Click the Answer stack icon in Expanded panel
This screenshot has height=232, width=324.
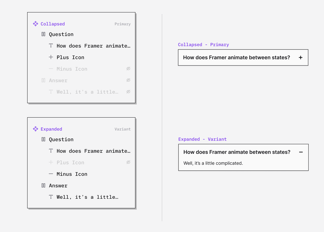pos(43,185)
